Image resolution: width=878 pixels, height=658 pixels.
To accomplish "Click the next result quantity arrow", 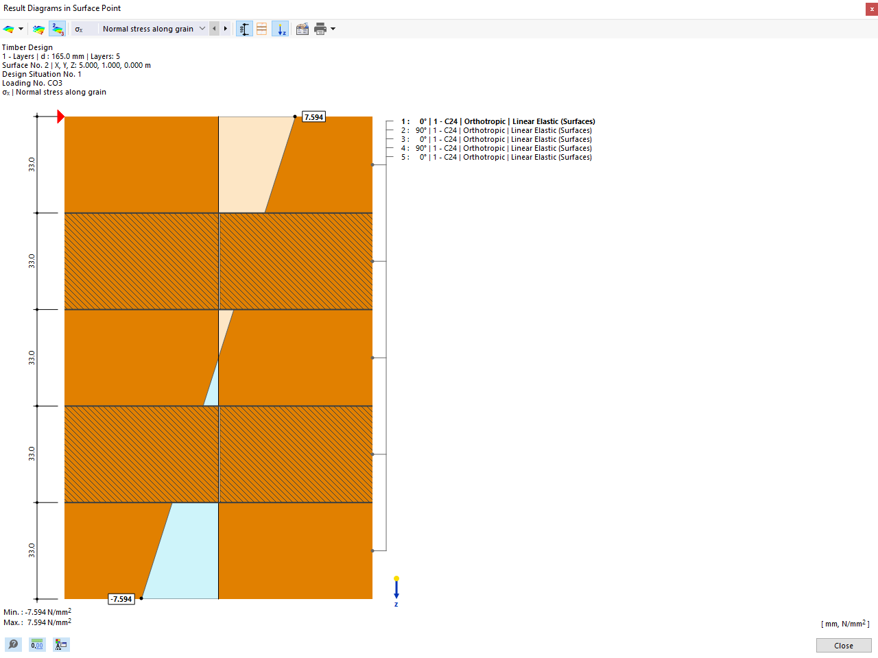I will click(x=226, y=29).
